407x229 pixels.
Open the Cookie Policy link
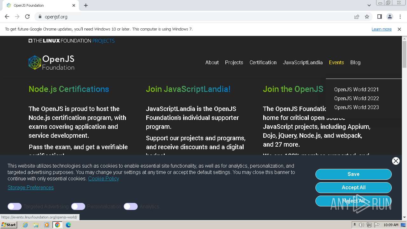[103, 179]
